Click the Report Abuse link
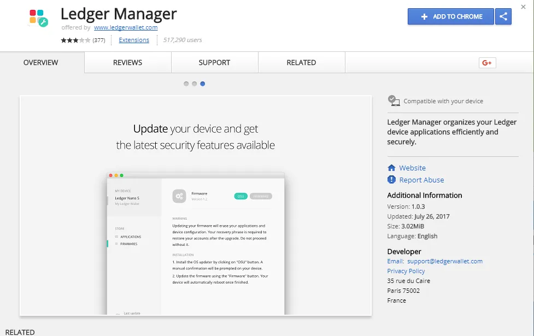Image resolution: width=534 pixels, height=336 pixels. click(421, 180)
